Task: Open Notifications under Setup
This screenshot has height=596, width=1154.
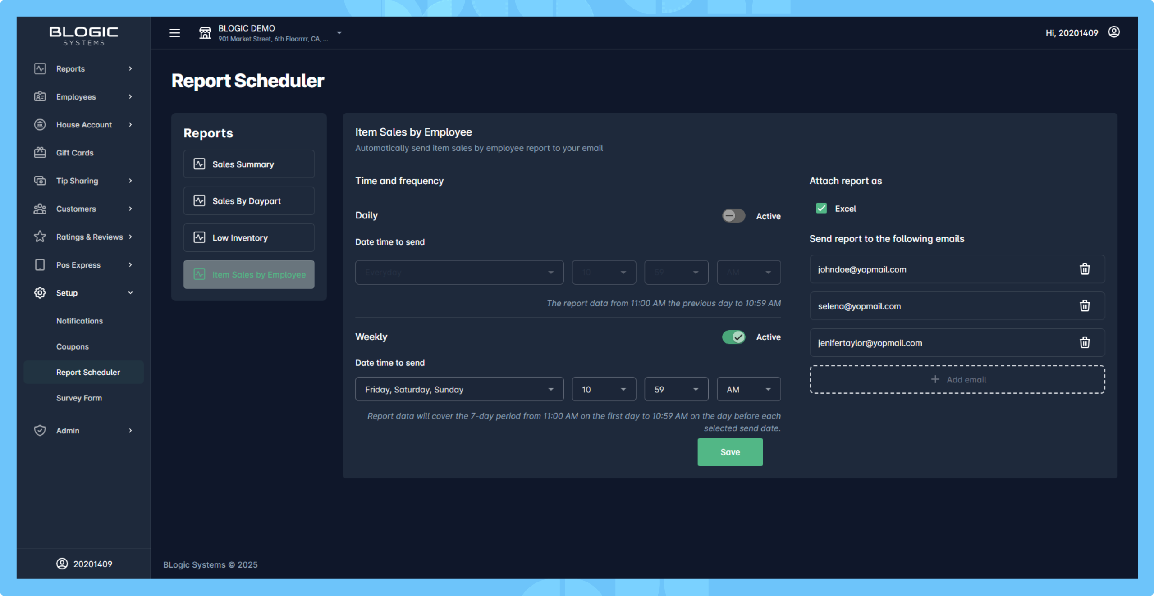Action: [79, 321]
